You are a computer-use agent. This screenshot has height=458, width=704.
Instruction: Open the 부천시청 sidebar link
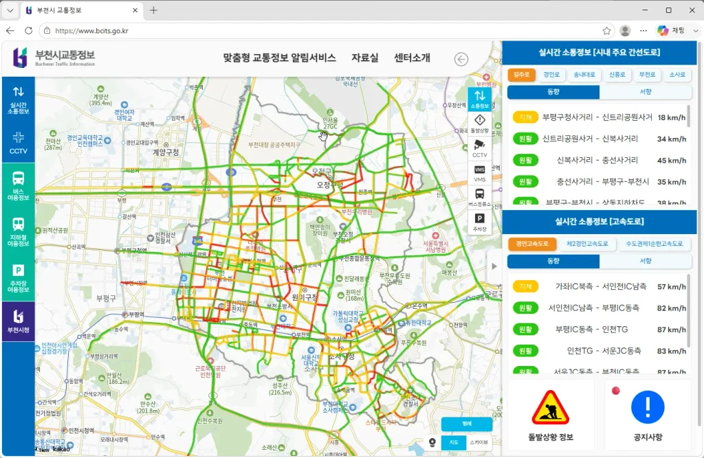(19, 321)
